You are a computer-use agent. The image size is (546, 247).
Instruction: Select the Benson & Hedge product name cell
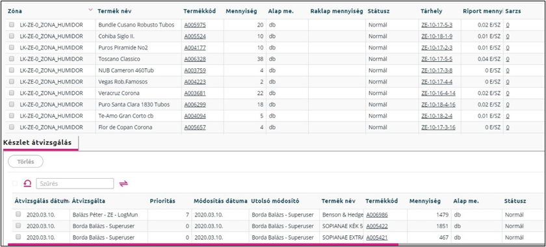coord(342,214)
